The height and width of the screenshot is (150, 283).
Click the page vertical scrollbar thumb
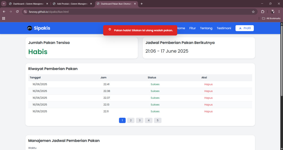[x=282, y=61]
